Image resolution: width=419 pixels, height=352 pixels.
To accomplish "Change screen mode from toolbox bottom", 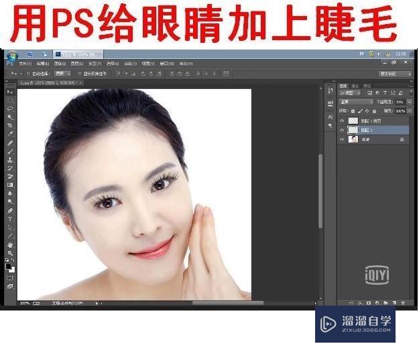I will [10, 286].
